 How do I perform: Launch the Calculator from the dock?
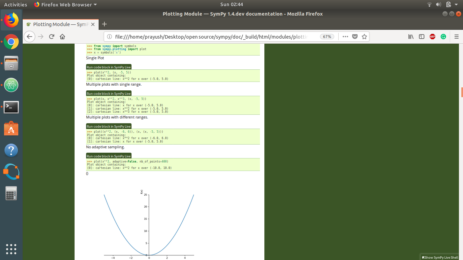point(11,193)
